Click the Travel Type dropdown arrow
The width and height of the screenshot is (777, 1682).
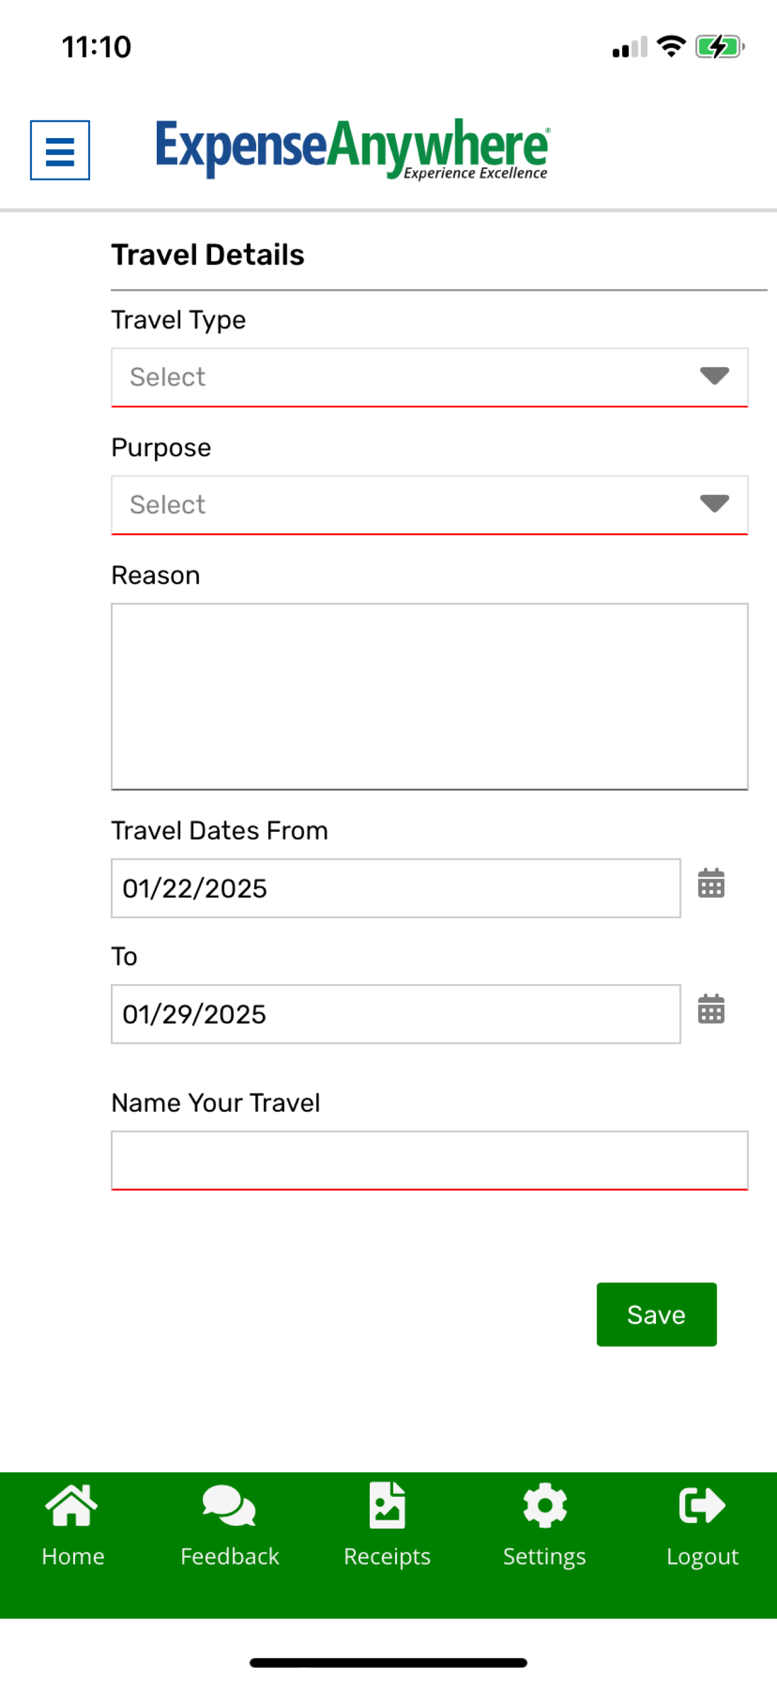click(715, 376)
